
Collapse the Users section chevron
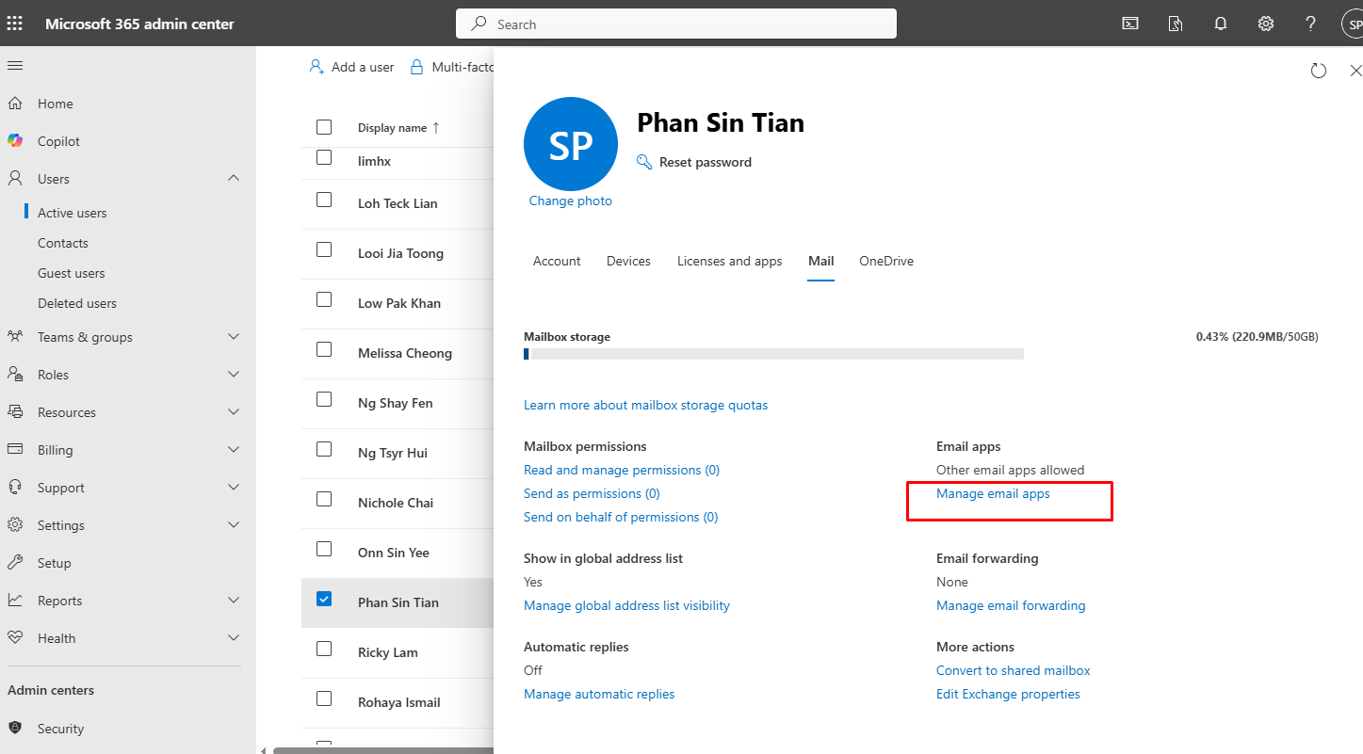pos(234,179)
